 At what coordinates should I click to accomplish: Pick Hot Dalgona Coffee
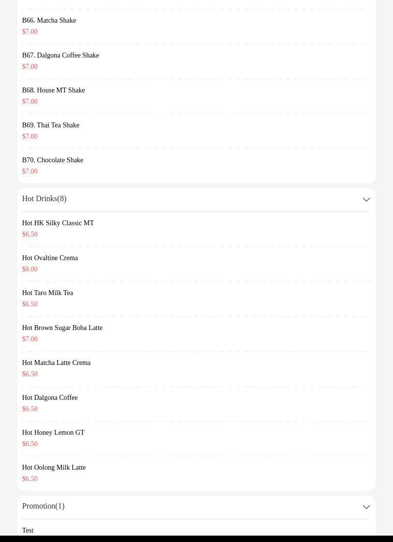196,403
